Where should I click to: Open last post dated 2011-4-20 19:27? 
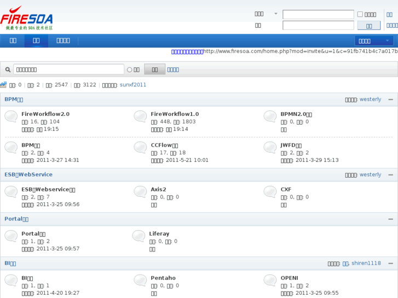click(x=58, y=293)
